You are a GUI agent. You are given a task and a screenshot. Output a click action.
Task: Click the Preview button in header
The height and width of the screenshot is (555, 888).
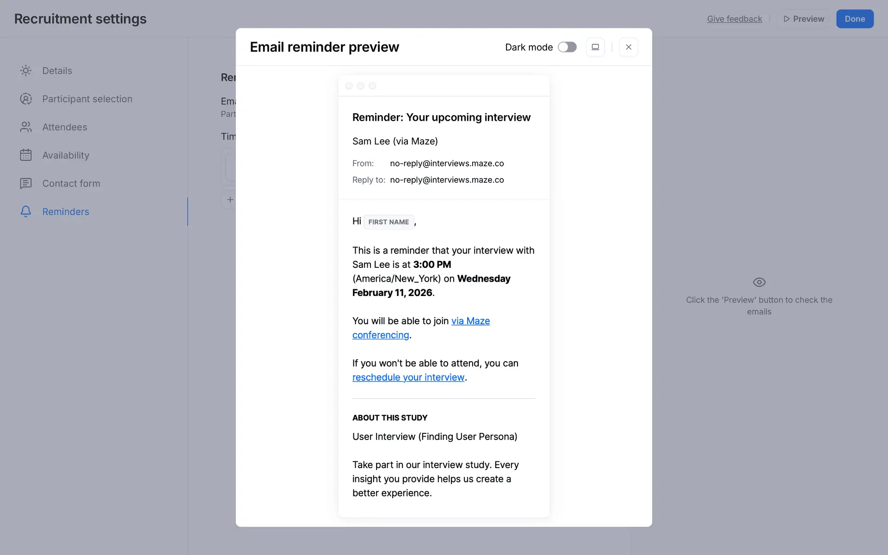803,19
